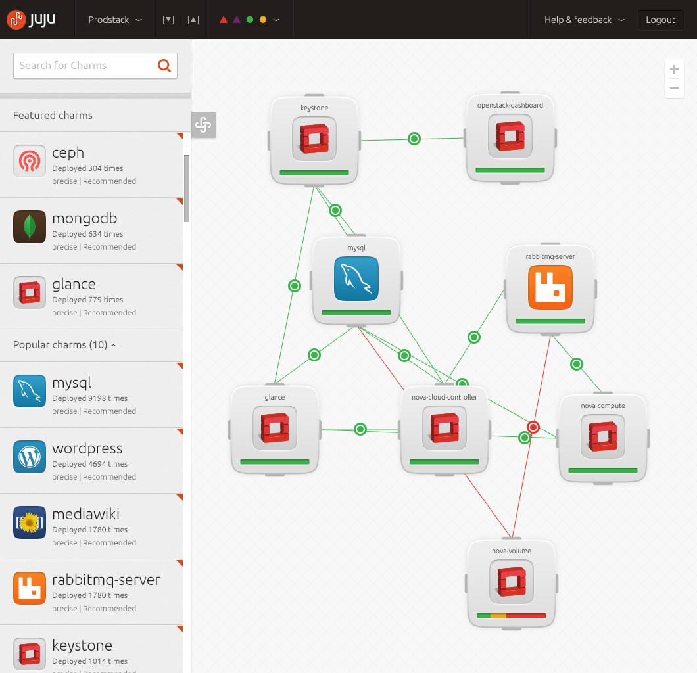This screenshot has height=673, width=697.
Task: Expand the status indicators dropdown chevron
Action: pos(276,20)
